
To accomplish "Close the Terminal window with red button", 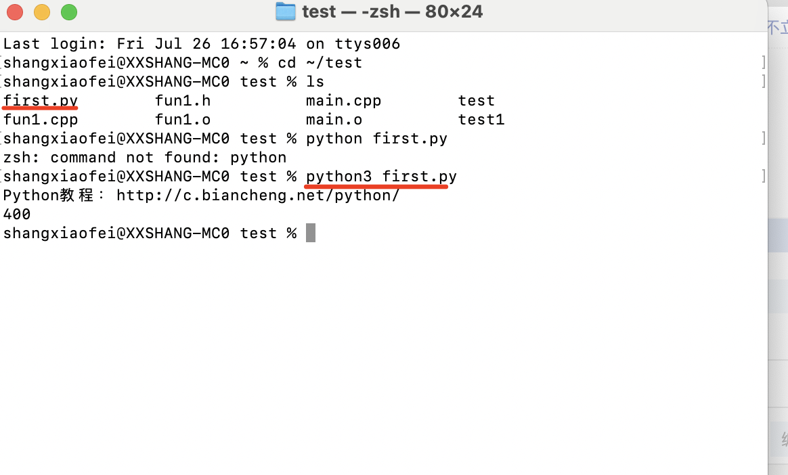I will click(x=14, y=12).
